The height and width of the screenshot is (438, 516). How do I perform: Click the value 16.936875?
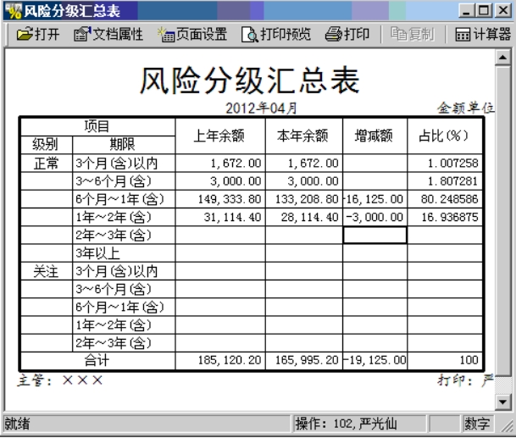point(450,217)
